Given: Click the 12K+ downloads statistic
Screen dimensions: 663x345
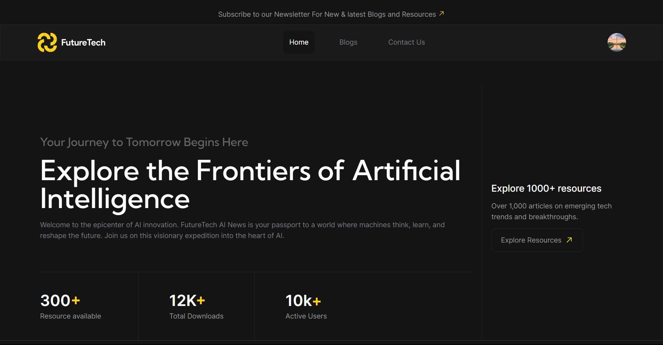Looking at the screenshot, I should tap(187, 300).
